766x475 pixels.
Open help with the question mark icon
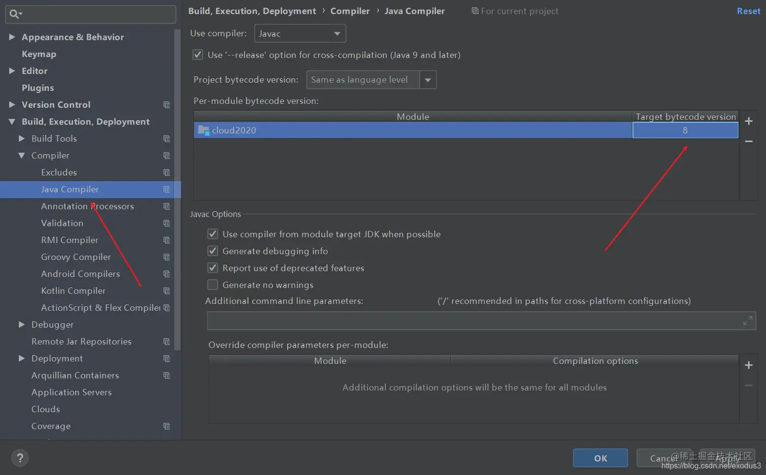pos(20,458)
